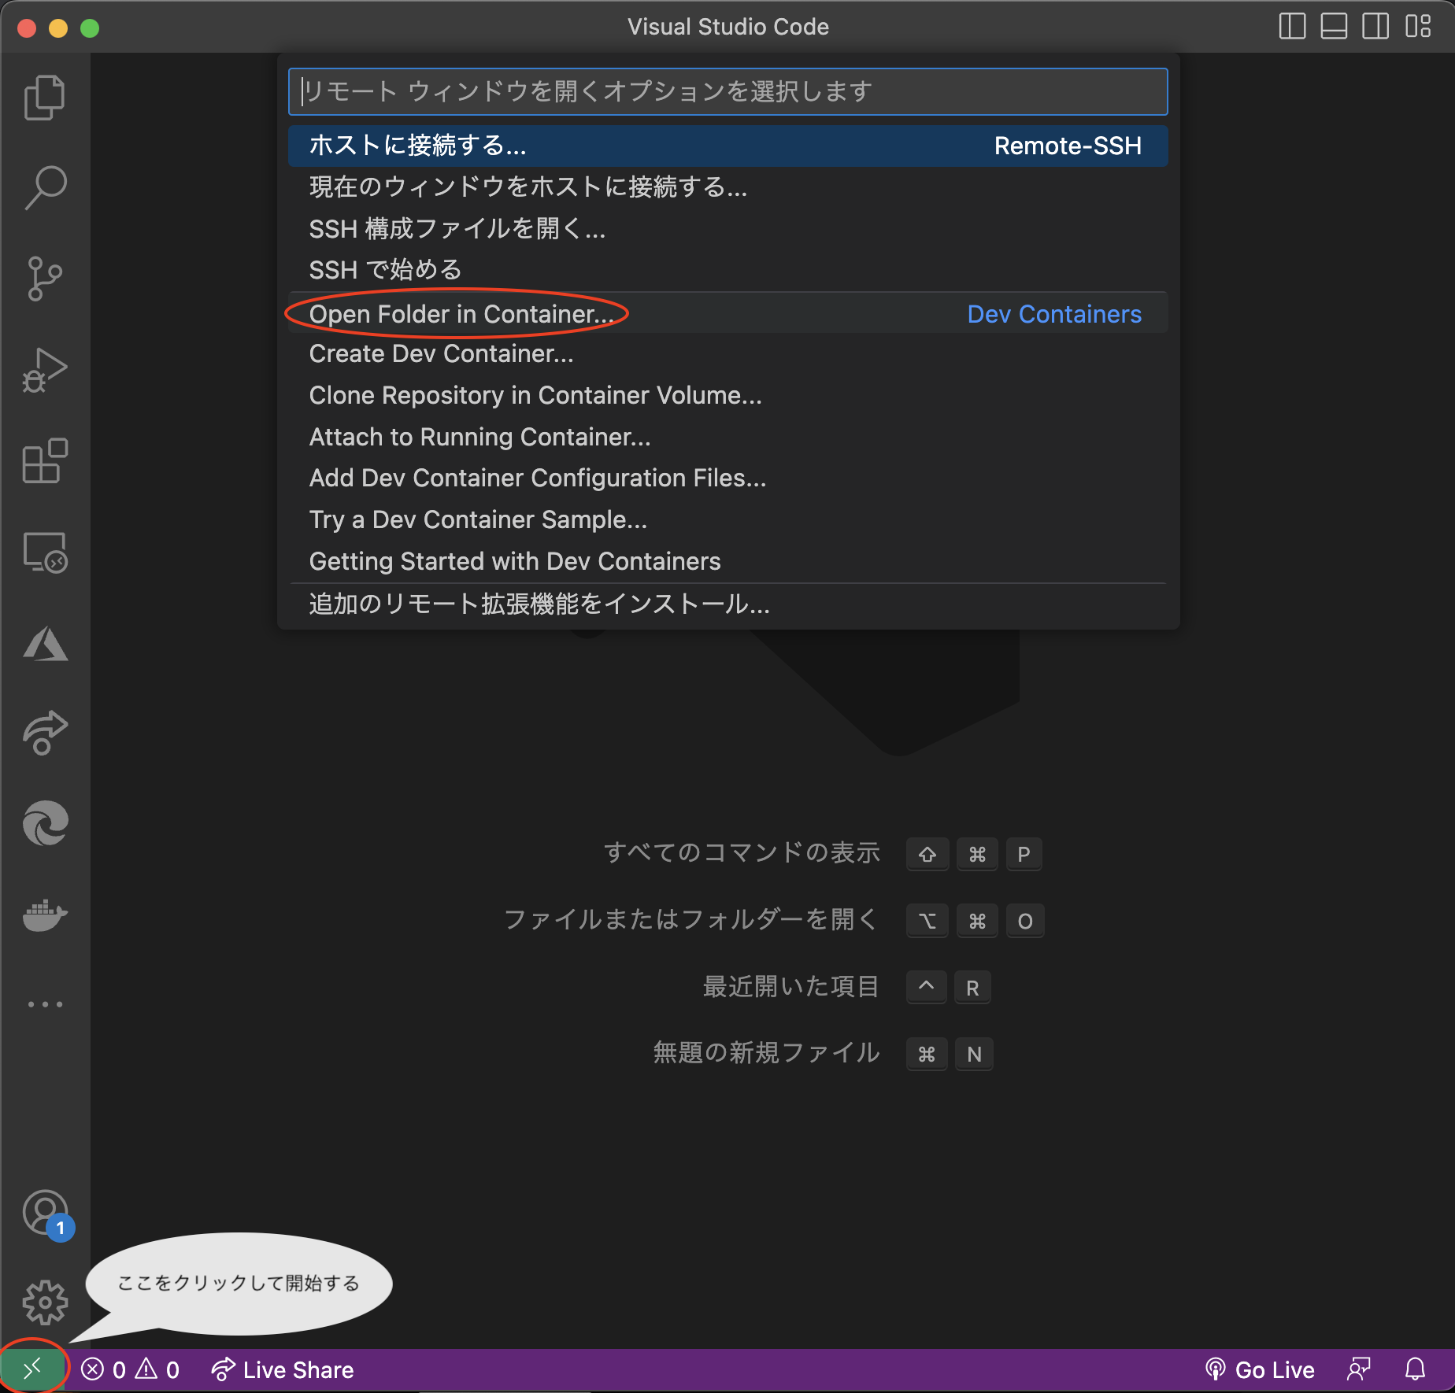
Task: Open the Manage settings gear icon
Action: (45, 1302)
